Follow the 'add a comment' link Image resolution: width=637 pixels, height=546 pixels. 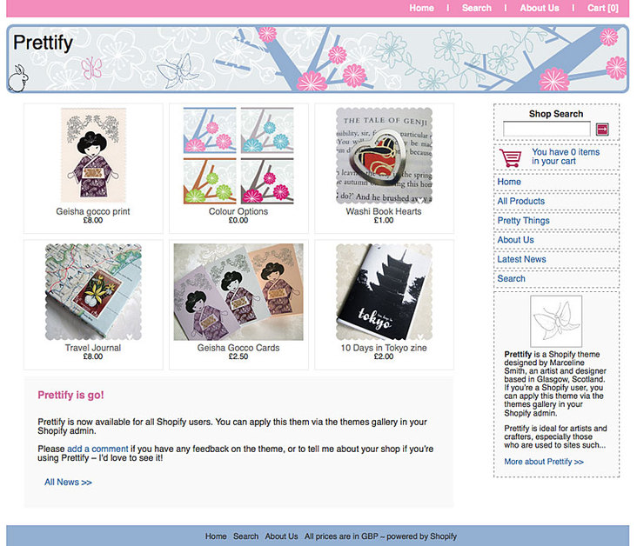coord(97,449)
